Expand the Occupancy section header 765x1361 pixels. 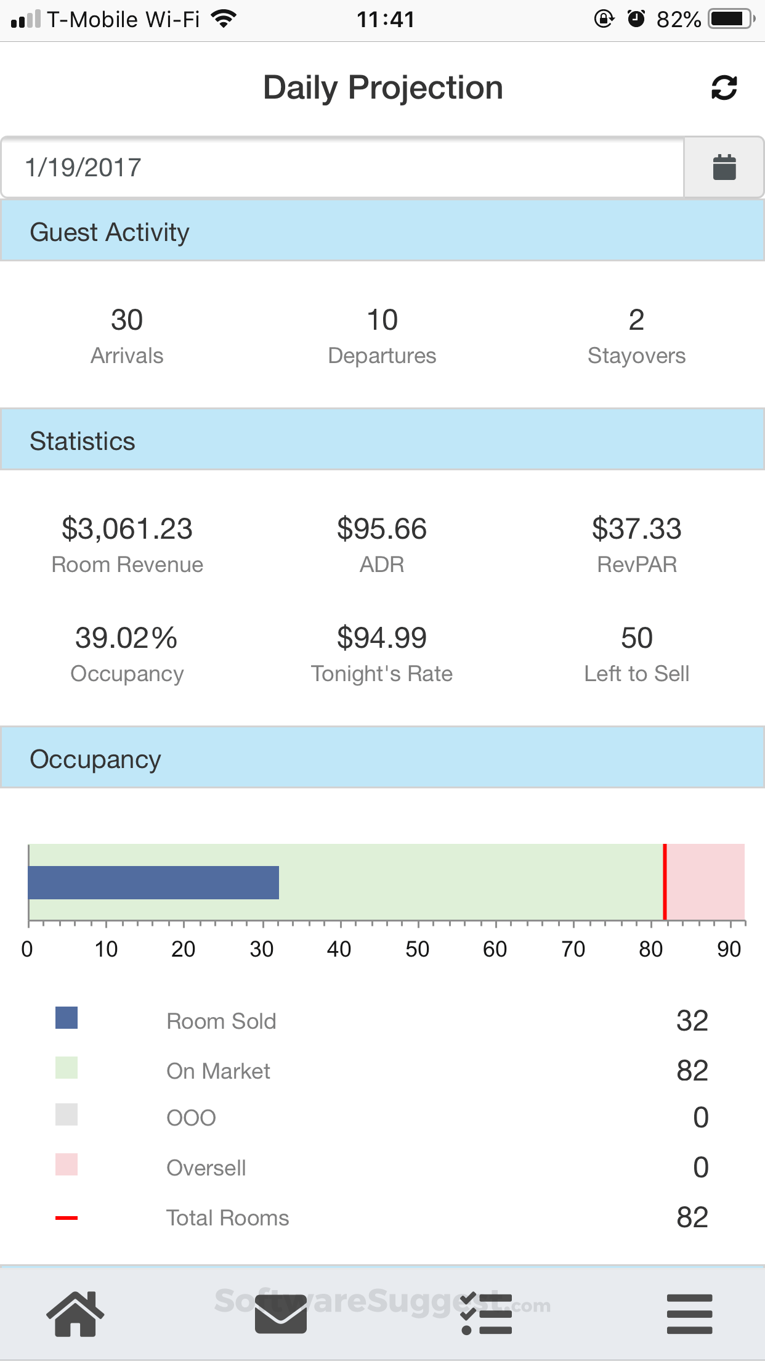(382, 759)
